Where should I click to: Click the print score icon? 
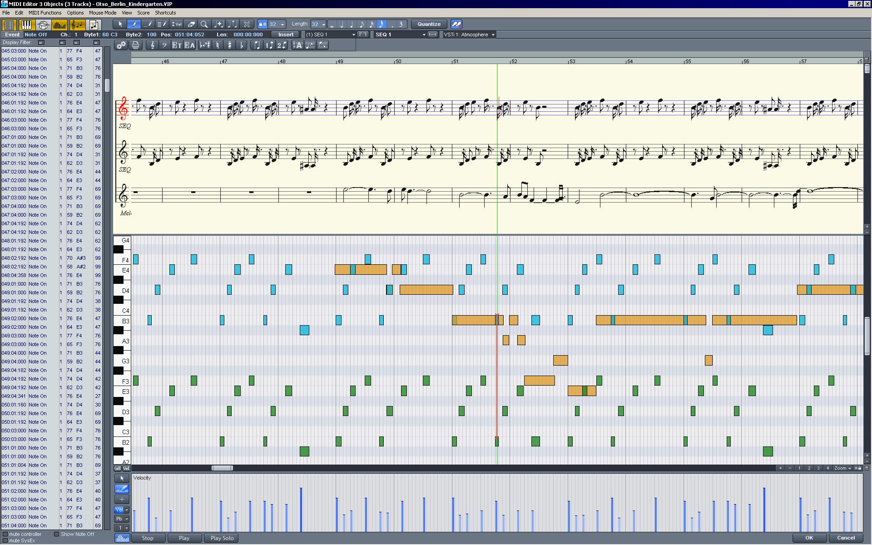[x=135, y=45]
